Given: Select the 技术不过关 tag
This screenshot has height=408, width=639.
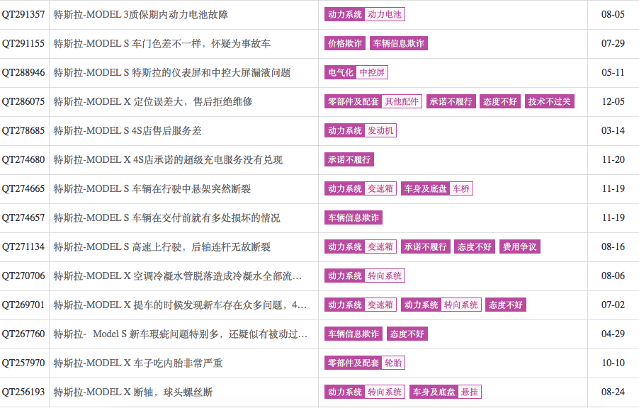Looking at the screenshot, I should [549, 101].
